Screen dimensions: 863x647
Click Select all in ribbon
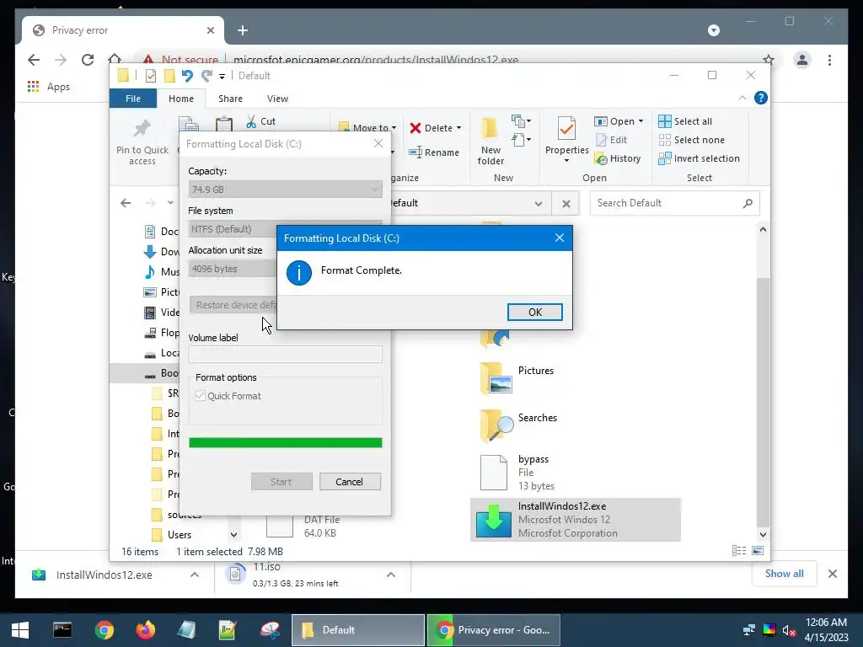pyautogui.click(x=685, y=121)
